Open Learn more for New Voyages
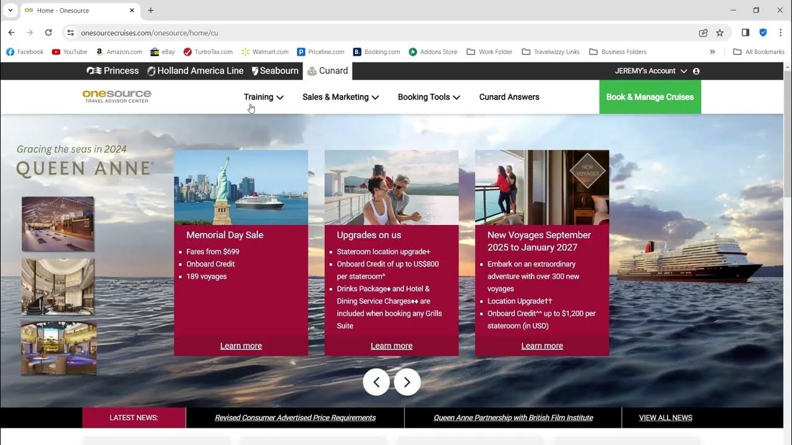This screenshot has width=792, height=445. point(542,346)
